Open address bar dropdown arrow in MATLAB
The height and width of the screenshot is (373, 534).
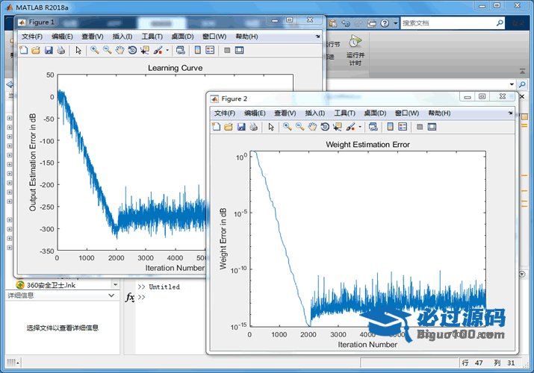[x=512, y=84]
